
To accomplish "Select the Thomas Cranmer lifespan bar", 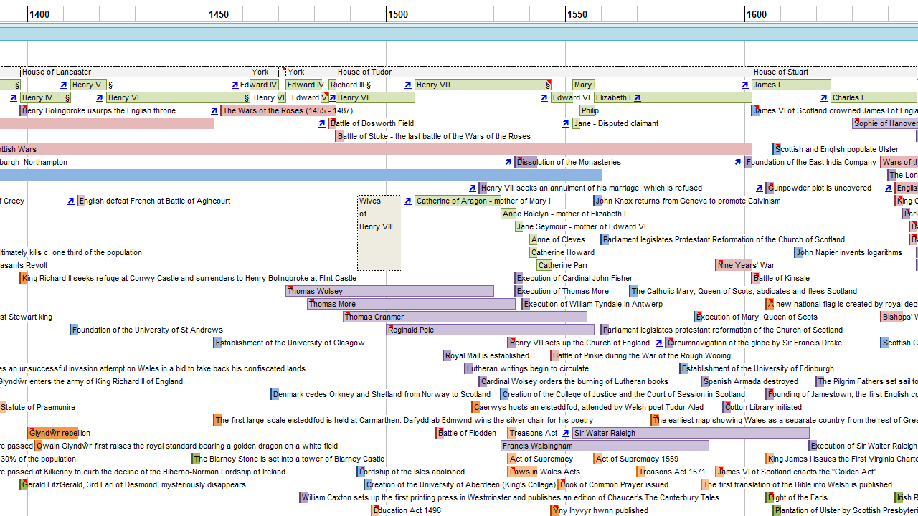I will pyautogui.click(x=465, y=317).
